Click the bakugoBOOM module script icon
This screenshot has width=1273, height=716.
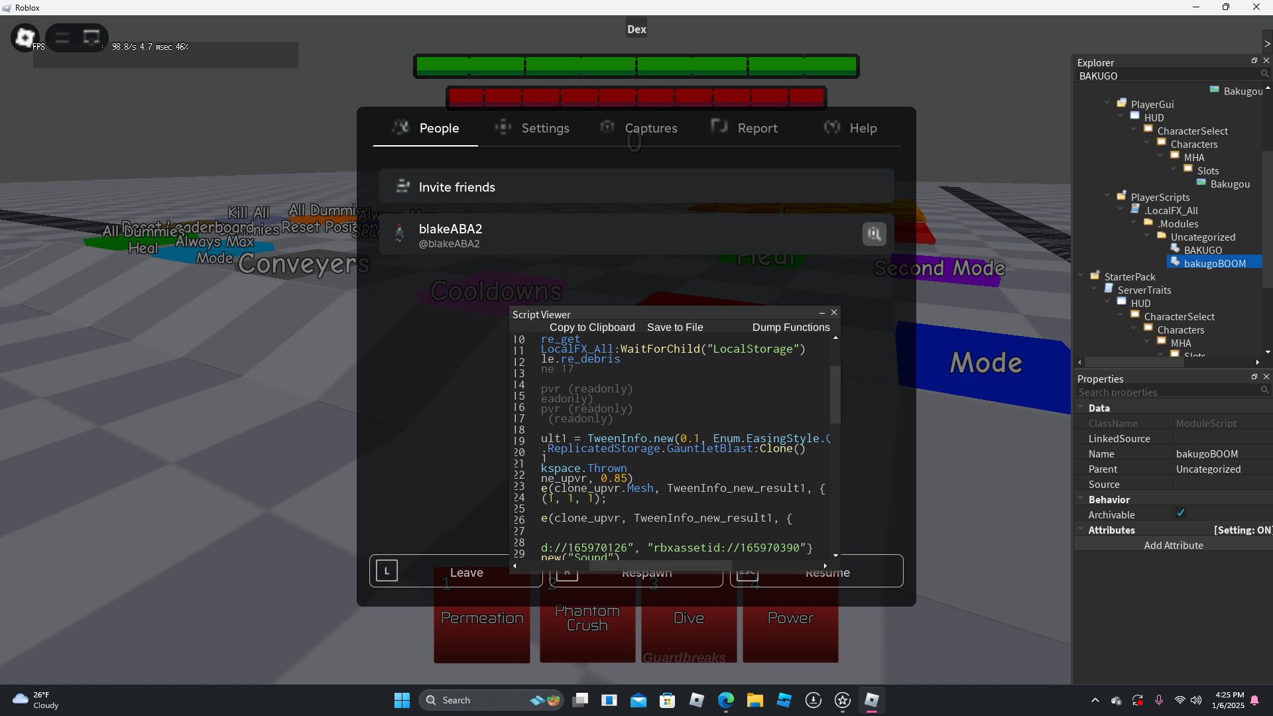(x=1175, y=263)
